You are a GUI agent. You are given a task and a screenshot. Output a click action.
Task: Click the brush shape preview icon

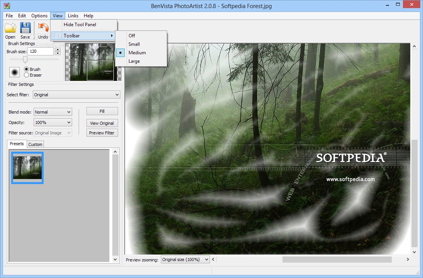click(14, 72)
